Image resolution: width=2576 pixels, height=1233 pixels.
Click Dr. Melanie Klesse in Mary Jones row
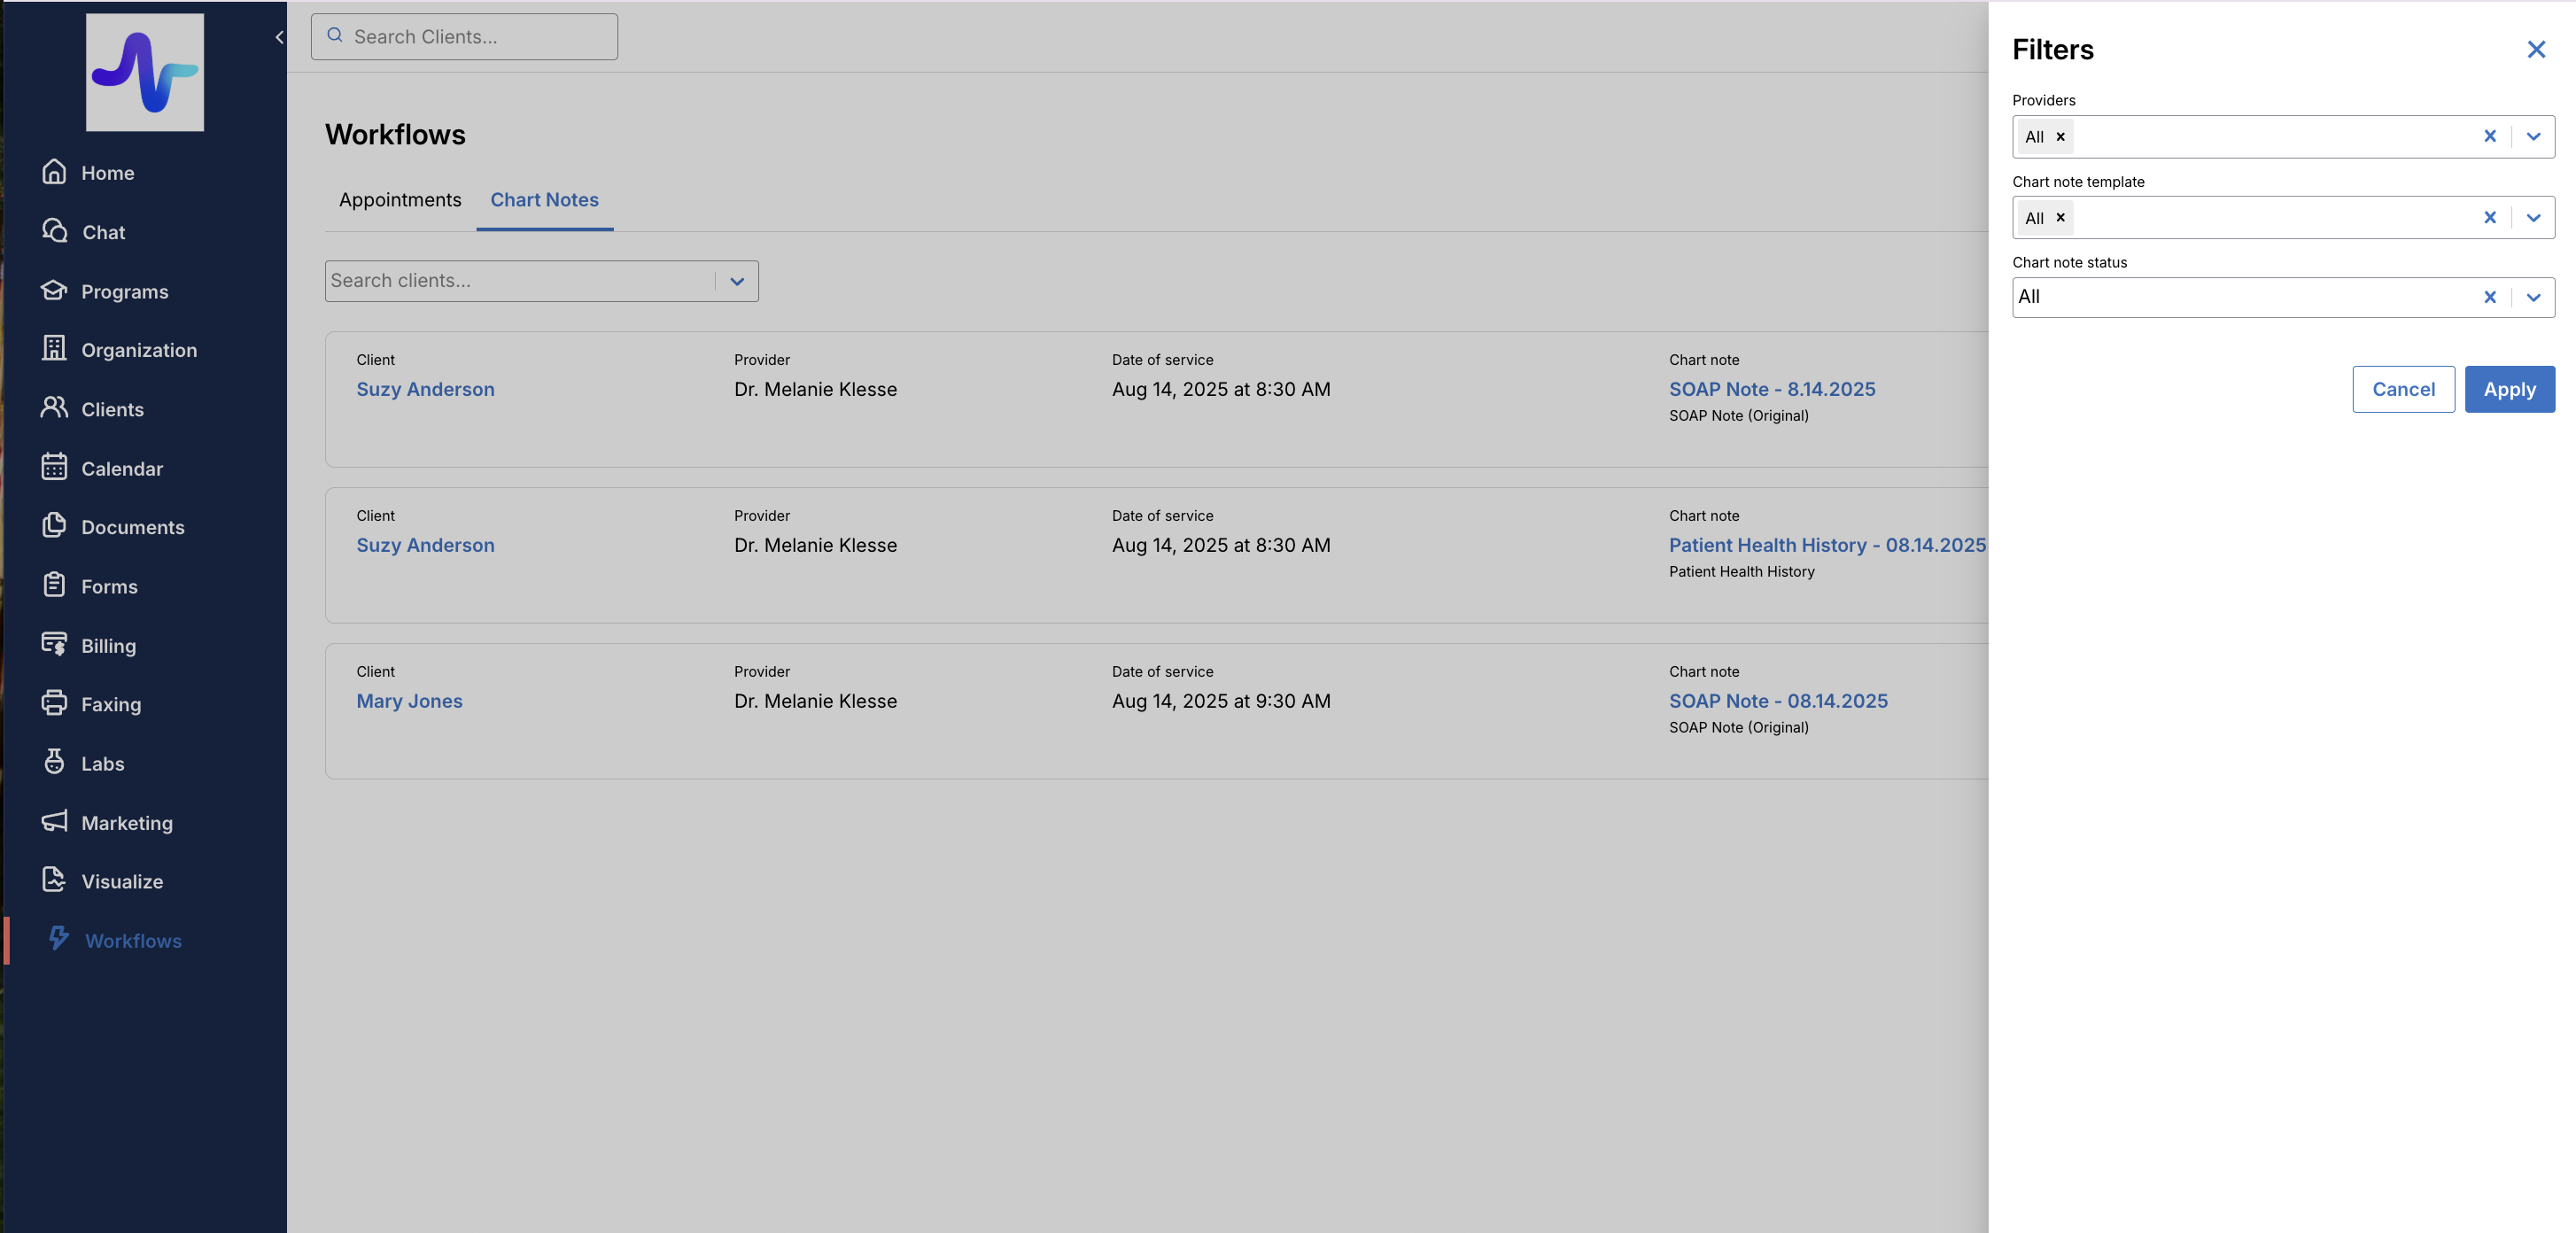pyautogui.click(x=815, y=701)
